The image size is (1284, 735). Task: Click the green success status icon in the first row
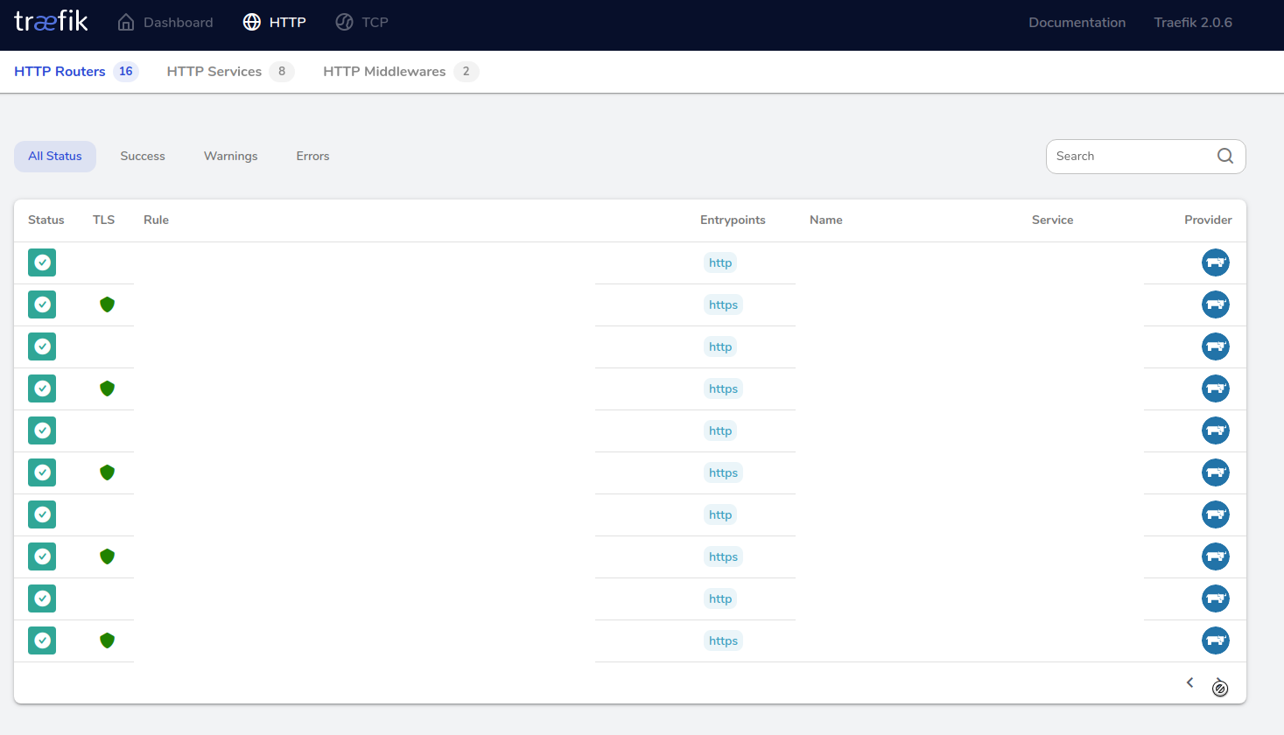coord(41,262)
